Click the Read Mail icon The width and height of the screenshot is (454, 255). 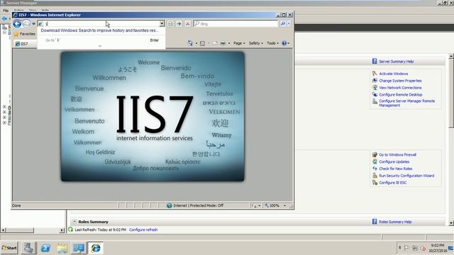coord(215,43)
